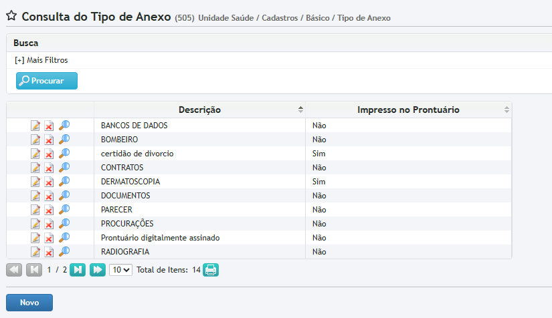Image resolution: width=552 pixels, height=318 pixels.
Task: Go to the next page of results
Action: (78, 270)
